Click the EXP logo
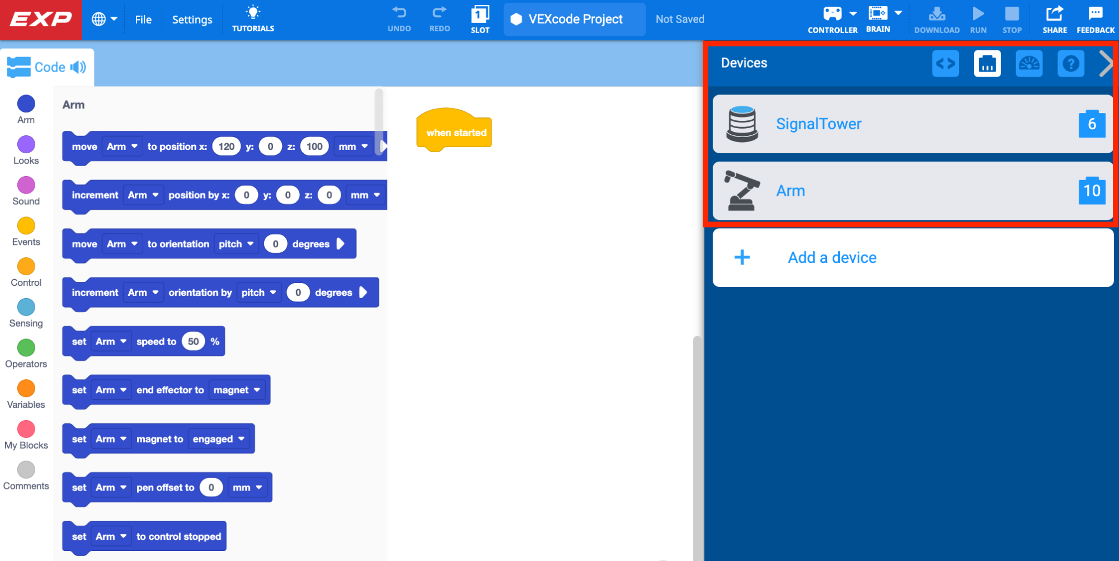 [x=41, y=20]
